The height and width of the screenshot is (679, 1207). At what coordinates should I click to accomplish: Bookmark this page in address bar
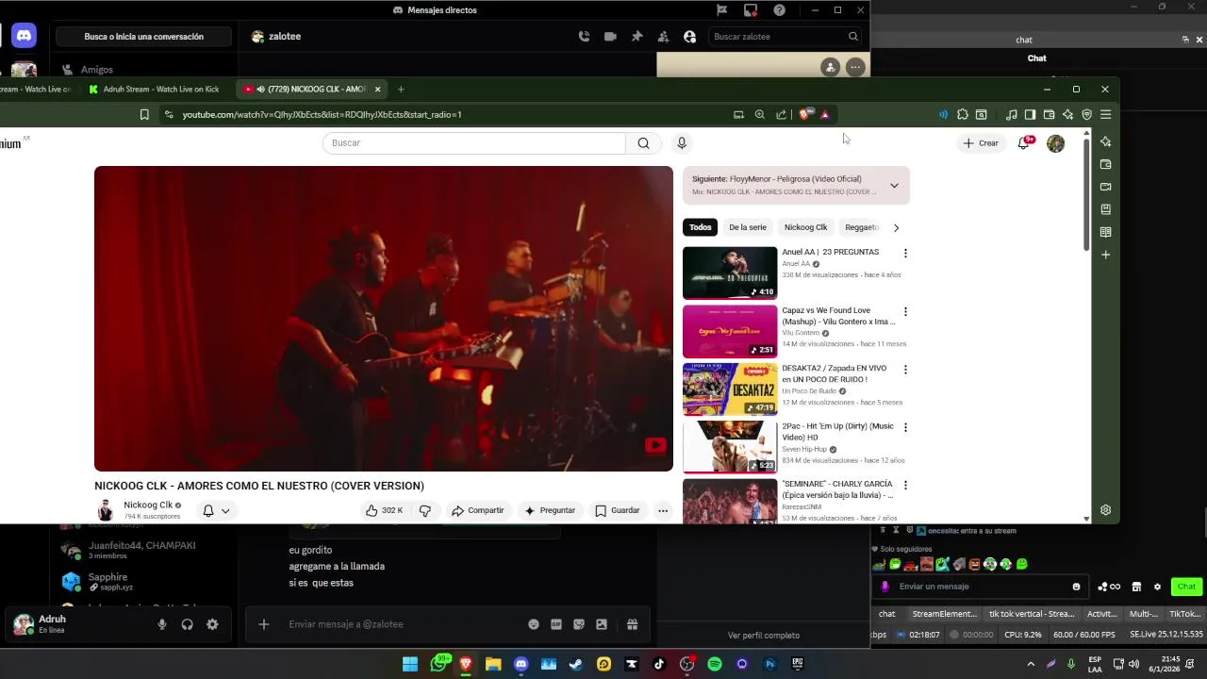[144, 115]
